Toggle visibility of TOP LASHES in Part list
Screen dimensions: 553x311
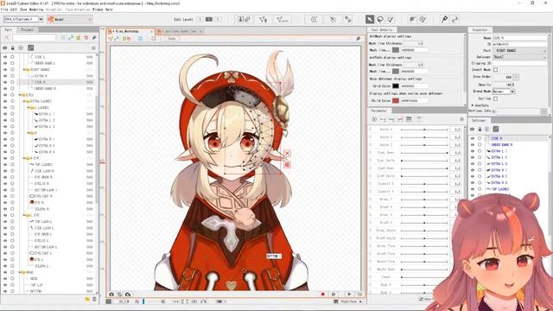pos(5,165)
